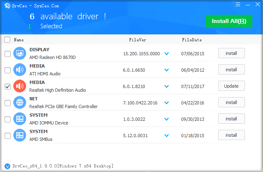Install the Realtek PCIe GBE driver
This screenshot has width=263, height=172.
231,102
